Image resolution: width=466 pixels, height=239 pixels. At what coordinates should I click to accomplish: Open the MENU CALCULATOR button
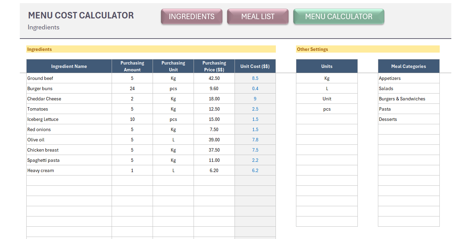point(339,17)
